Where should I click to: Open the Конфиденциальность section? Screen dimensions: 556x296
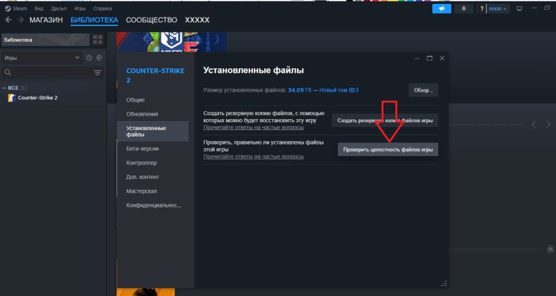(154, 206)
